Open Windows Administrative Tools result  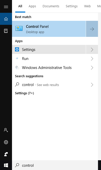tap(49, 68)
